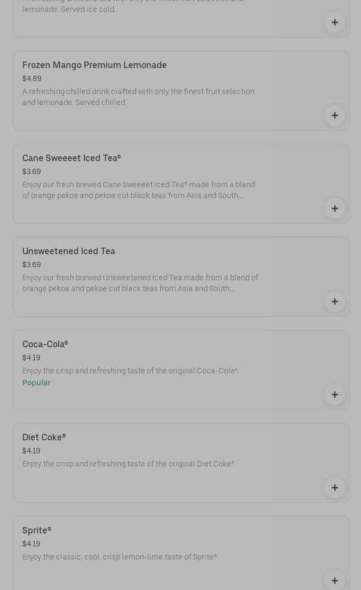Click the Cane Sweeeet Iced Tea description

139,190
